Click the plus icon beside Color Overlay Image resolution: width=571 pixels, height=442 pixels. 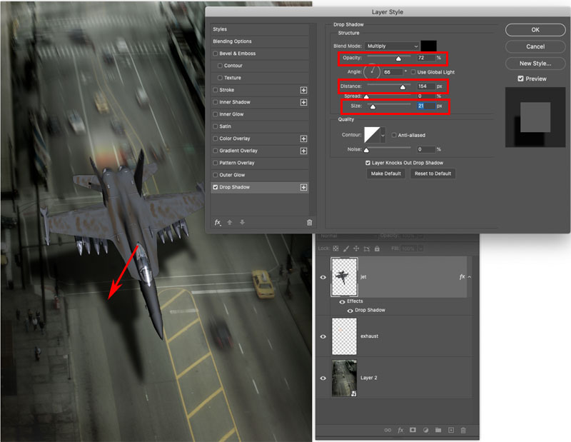click(x=303, y=139)
